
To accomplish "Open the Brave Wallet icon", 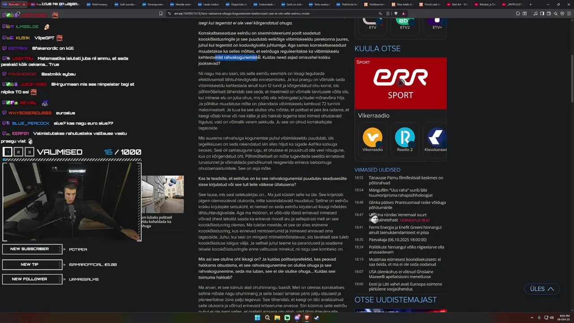I will pyautogui.click(x=549, y=13).
